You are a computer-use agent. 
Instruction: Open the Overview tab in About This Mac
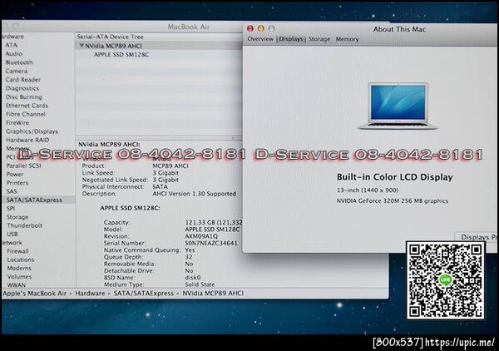(x=260, y=39)
